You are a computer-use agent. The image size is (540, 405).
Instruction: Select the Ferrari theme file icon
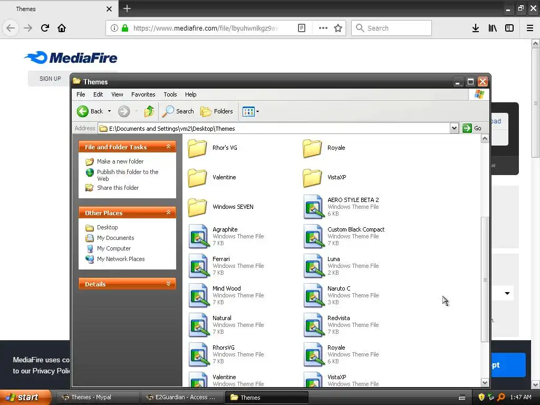199,266
